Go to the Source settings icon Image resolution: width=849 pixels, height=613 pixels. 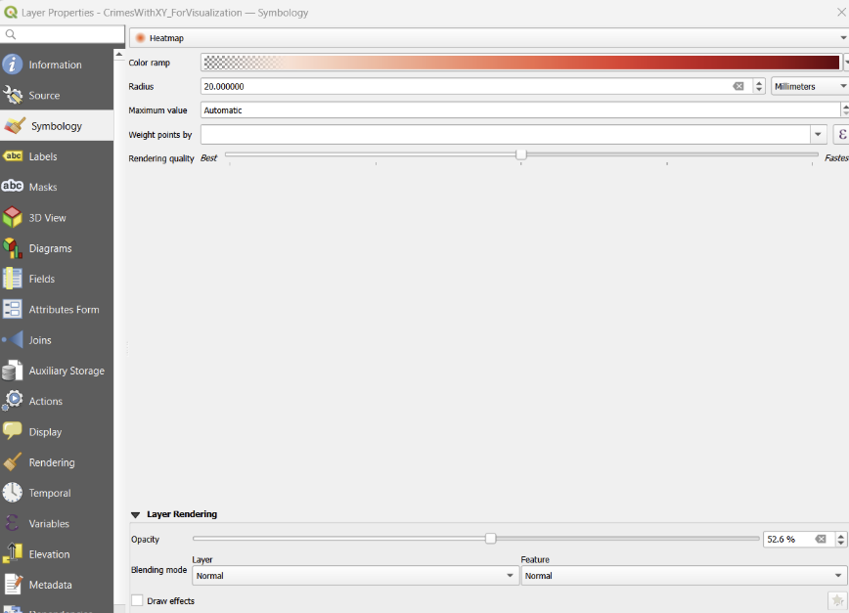click(13, 96)
